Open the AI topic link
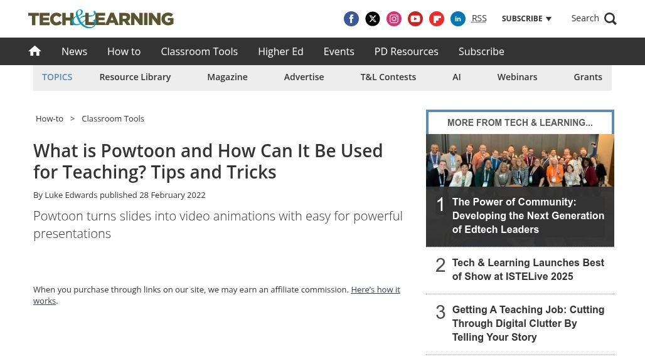The image size is (645, 362). coord(457,77)
